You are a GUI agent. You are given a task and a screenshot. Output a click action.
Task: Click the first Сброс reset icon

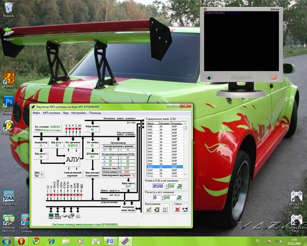pos(177,210)
